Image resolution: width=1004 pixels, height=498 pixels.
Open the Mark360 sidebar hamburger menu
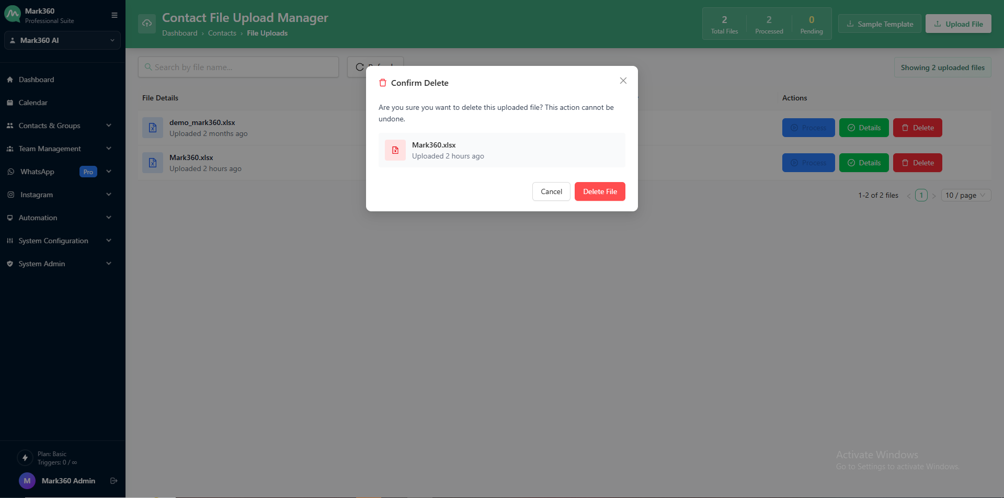coord(114,15)
